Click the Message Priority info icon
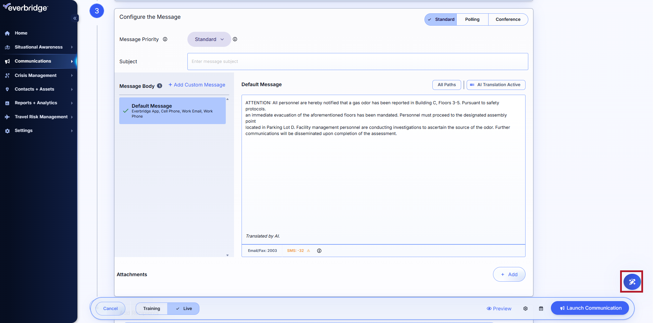This screenshot has height=323, width=653. point(165,39)
